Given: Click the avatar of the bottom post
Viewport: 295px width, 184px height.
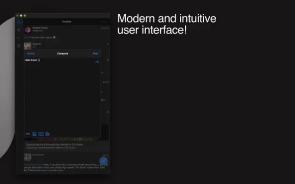Looking at the screenshot, I should point(27,156).
